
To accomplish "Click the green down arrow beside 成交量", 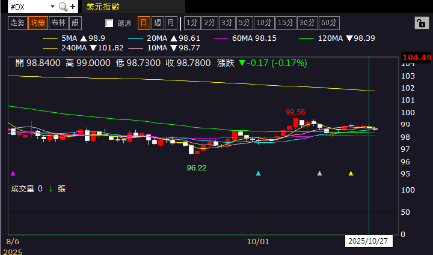I will (x=51, y=189).
